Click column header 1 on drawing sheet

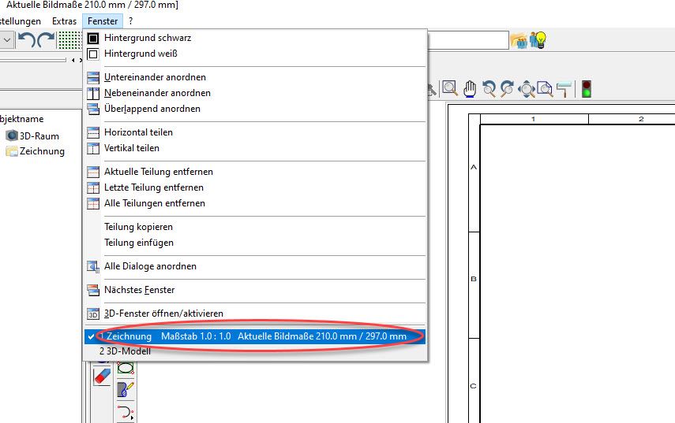click(x=534, y=119)
